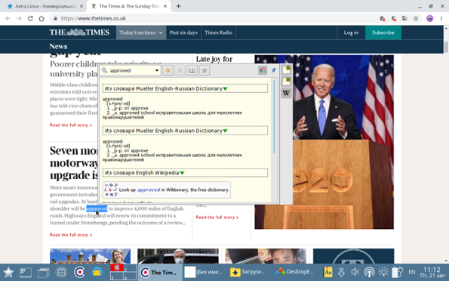The image size is (449, 281).
Task: Click the browser back arrow
Action: 8,18
